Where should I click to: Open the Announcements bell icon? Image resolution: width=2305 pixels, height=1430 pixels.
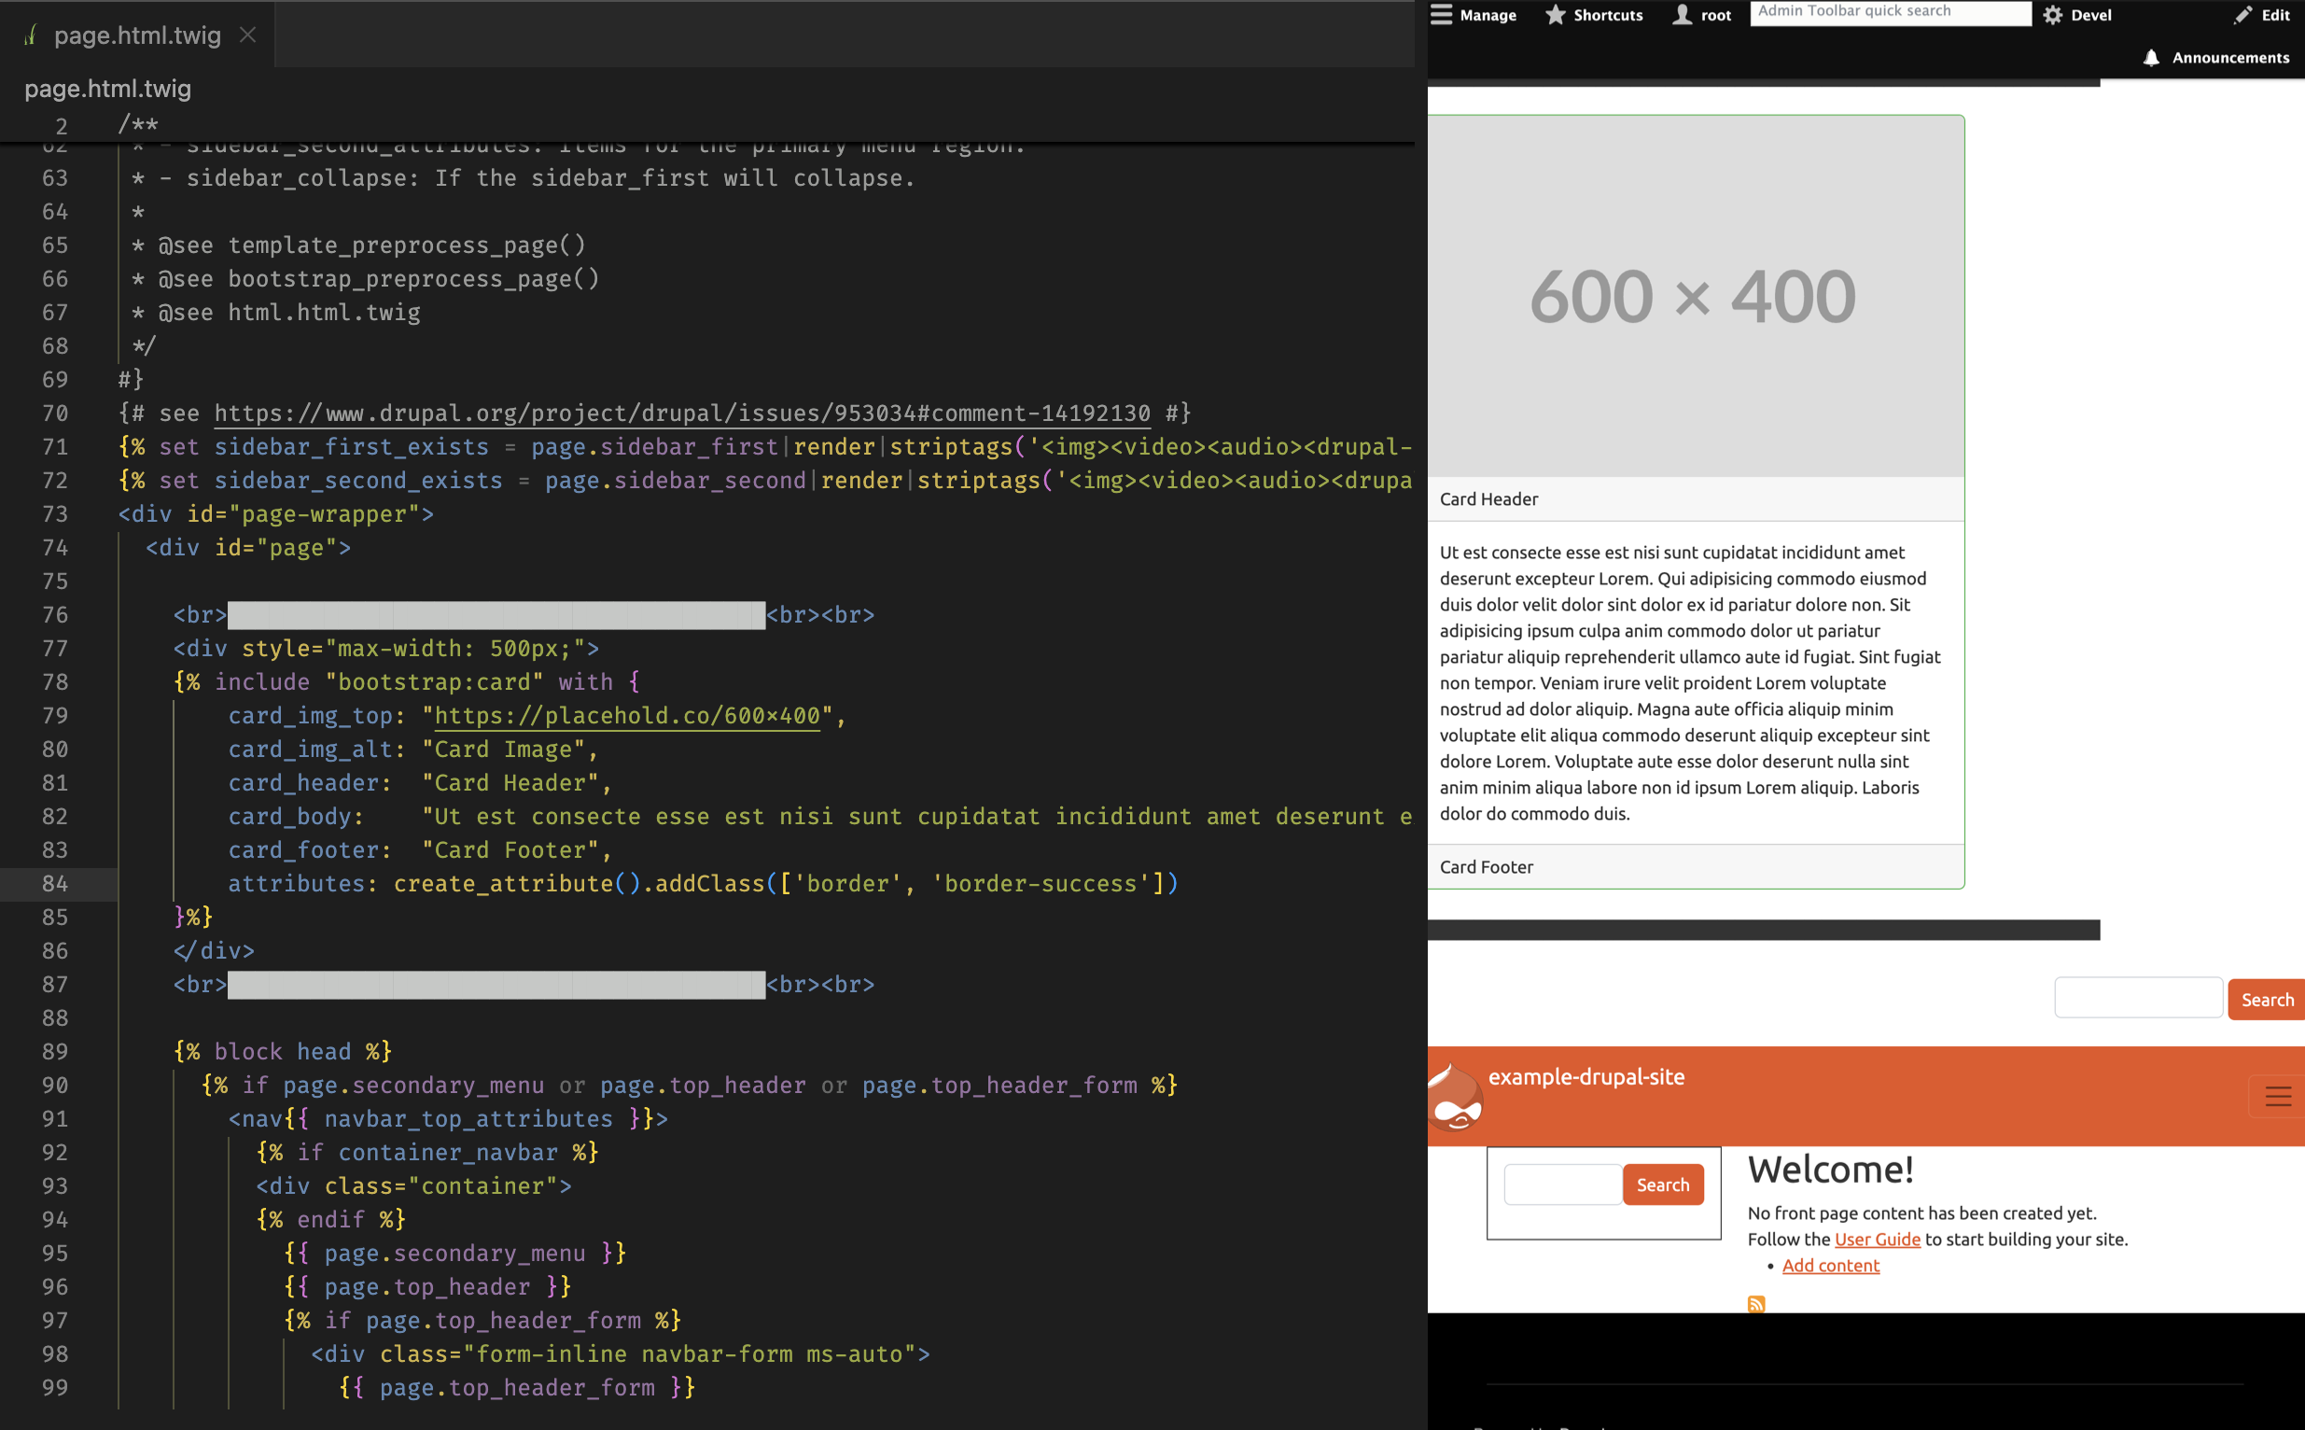pyautogui.click(x=2151, y=58)
